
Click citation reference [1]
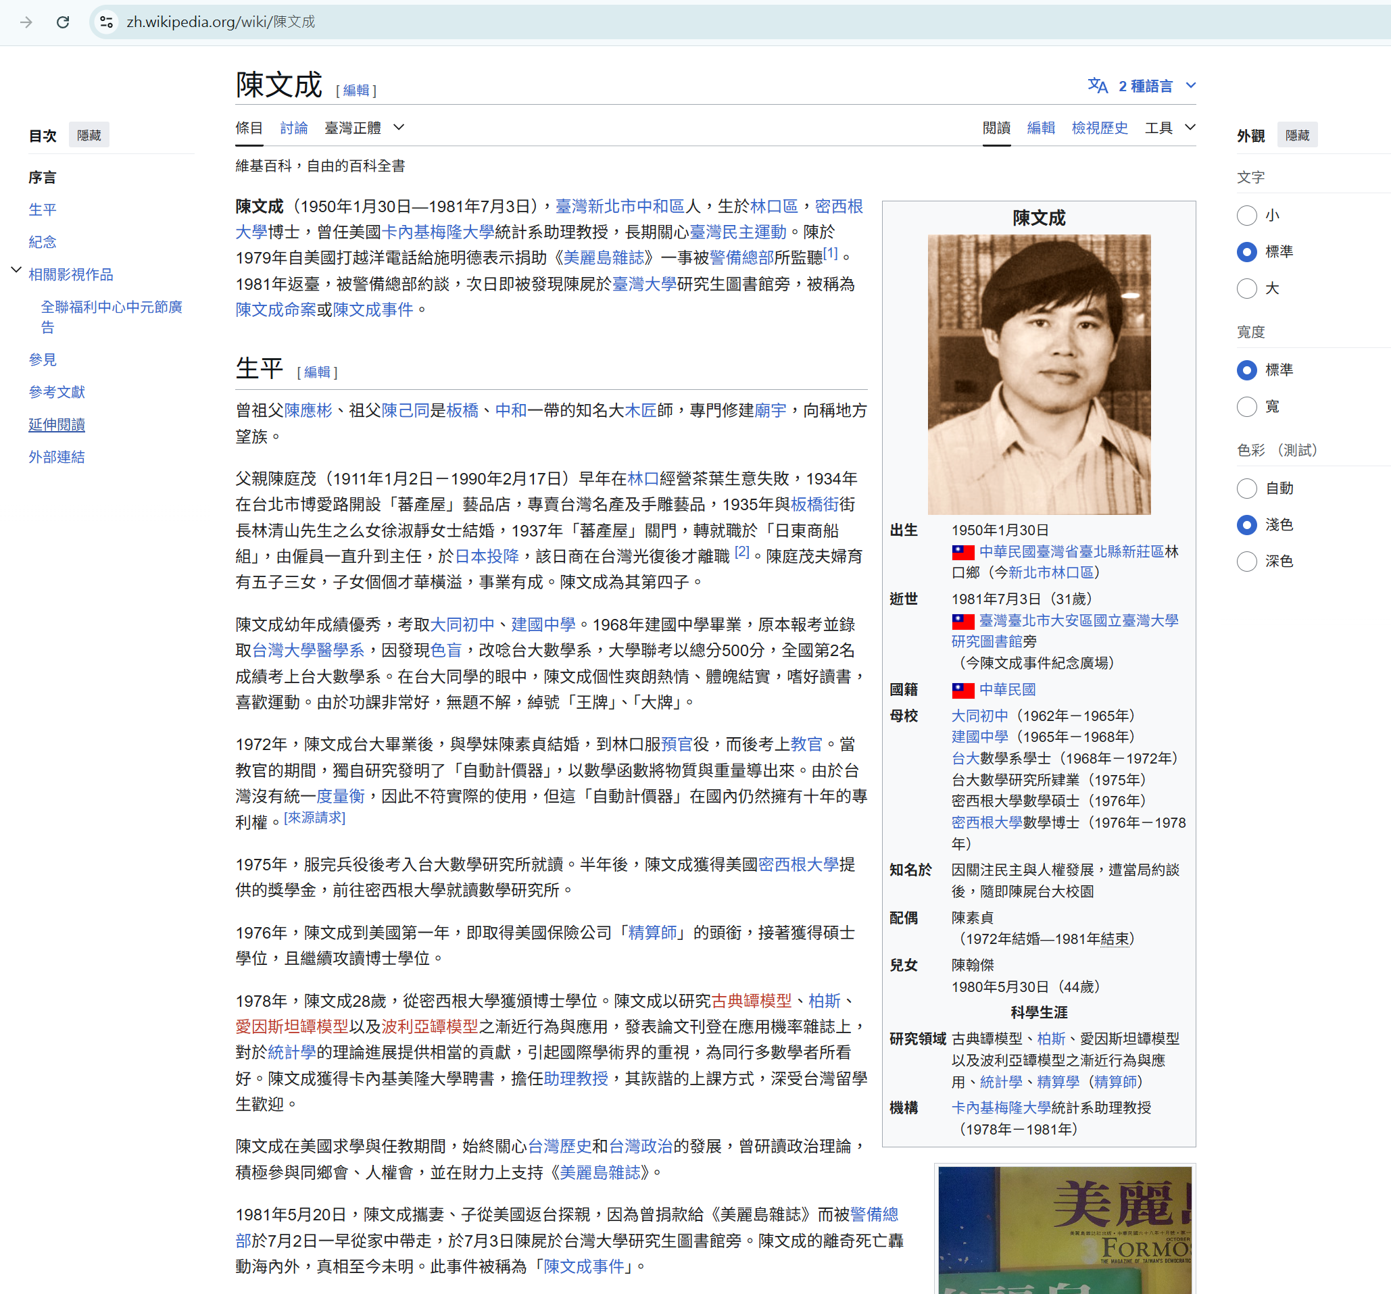tap(830, 254)
